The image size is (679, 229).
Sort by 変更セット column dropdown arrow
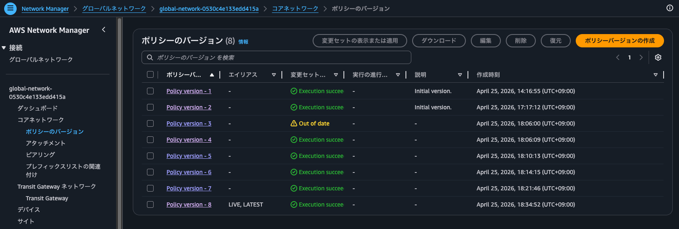[336, 75]
